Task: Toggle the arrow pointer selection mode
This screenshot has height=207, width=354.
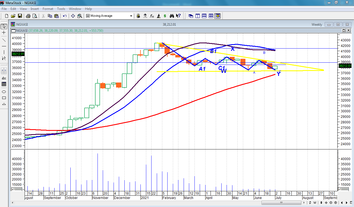Action: (4, 26)
